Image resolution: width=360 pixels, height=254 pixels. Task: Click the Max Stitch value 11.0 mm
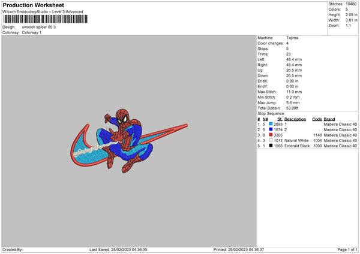[294, 92]
